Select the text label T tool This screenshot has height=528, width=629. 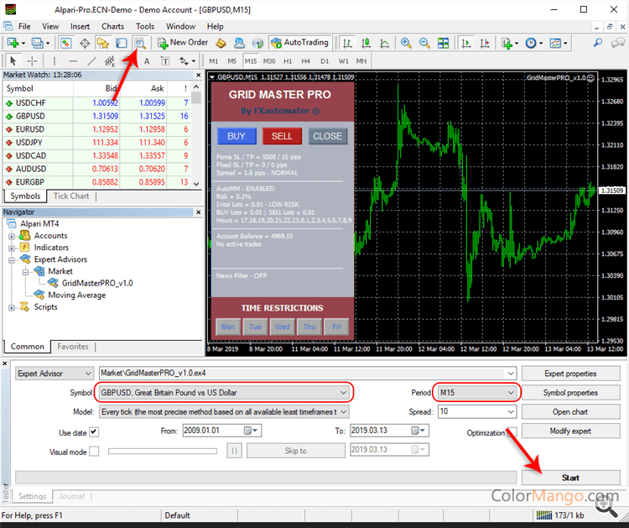[x=165, y=61]
